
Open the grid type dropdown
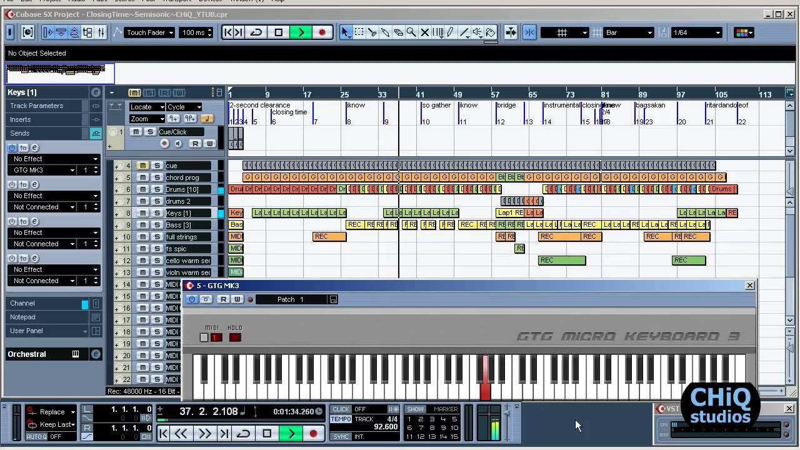point(565,32)
